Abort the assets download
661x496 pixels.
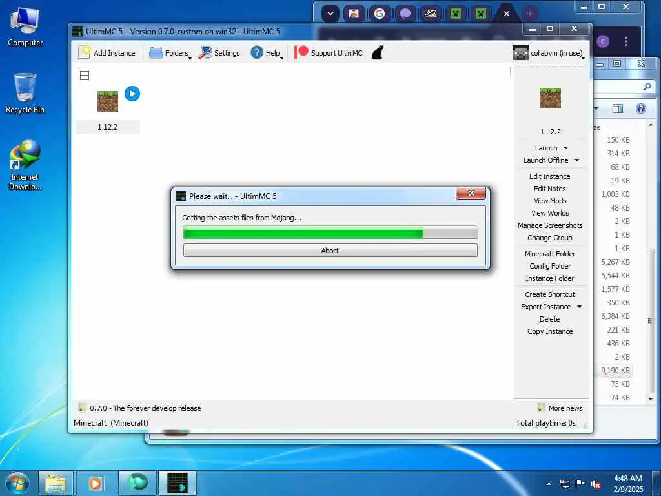(330, 250)
